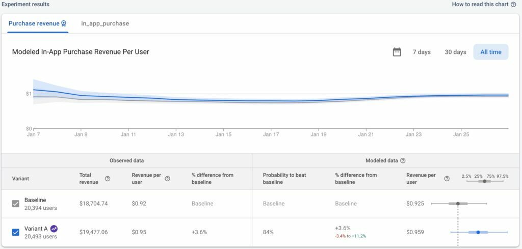Image resolution: width=522 pixels, height=249 pixels.
Task: Click the Baseline revenue per user $0.92
Action: click(x=139, y=204)
